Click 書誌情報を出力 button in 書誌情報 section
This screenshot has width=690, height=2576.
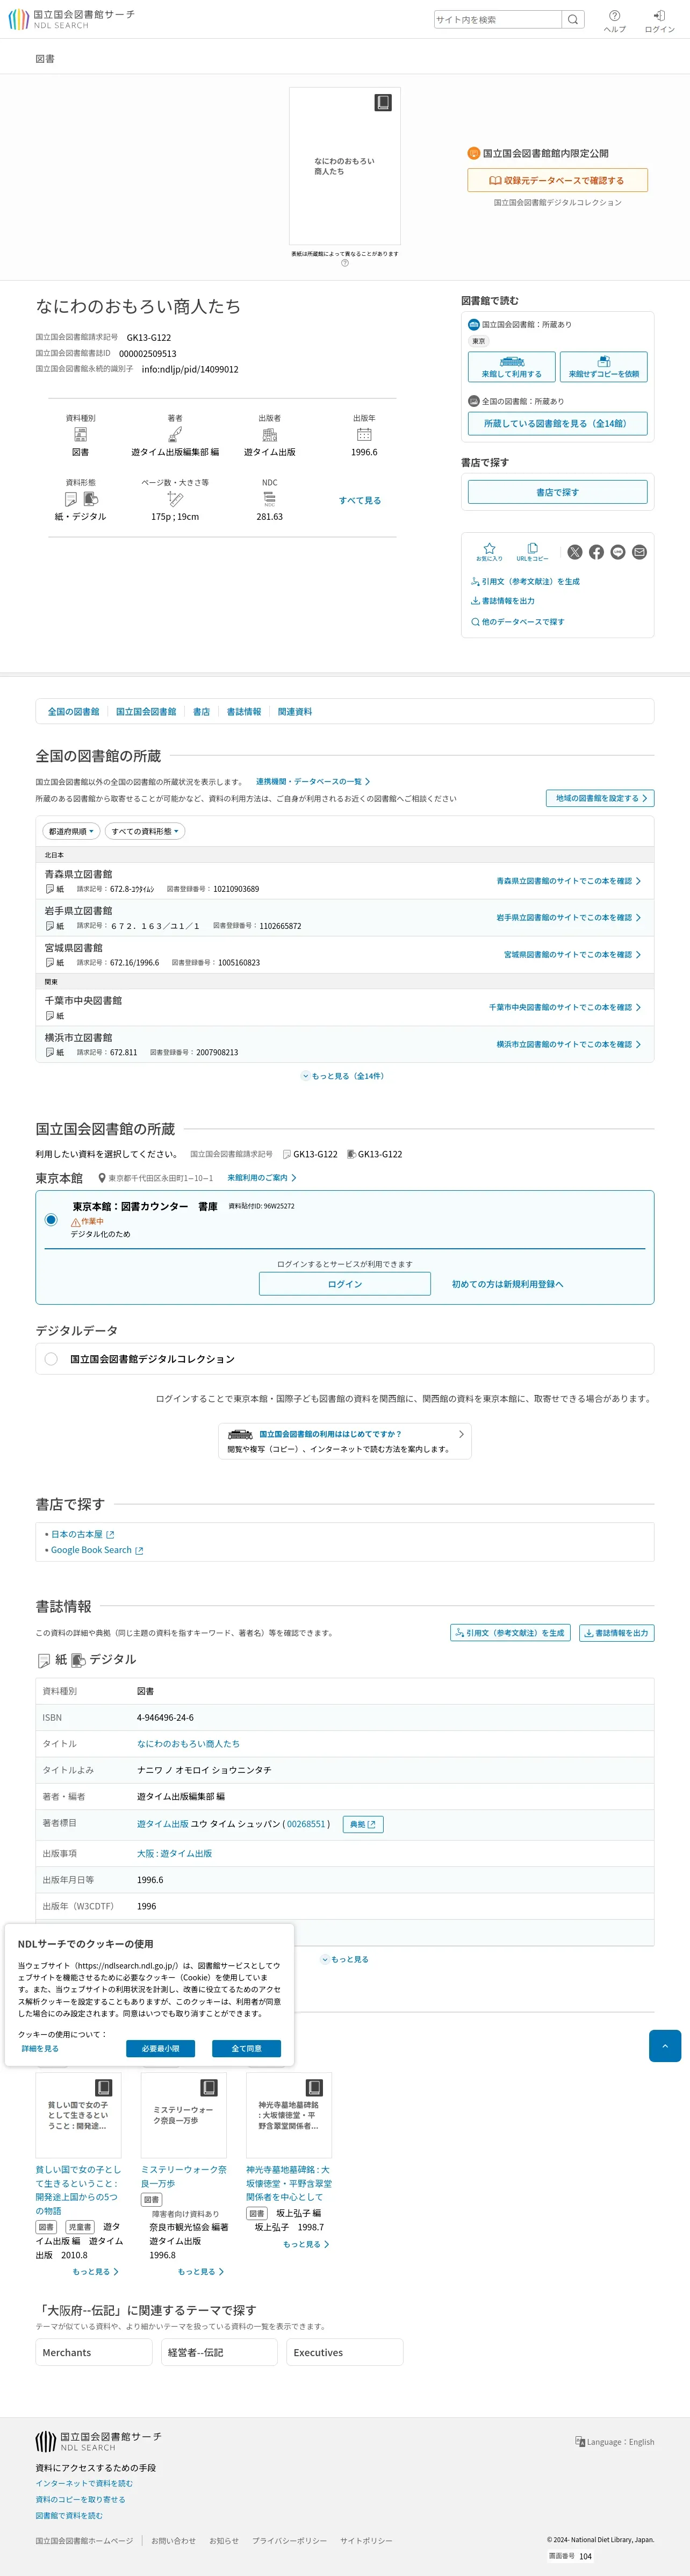point(616,1633)
